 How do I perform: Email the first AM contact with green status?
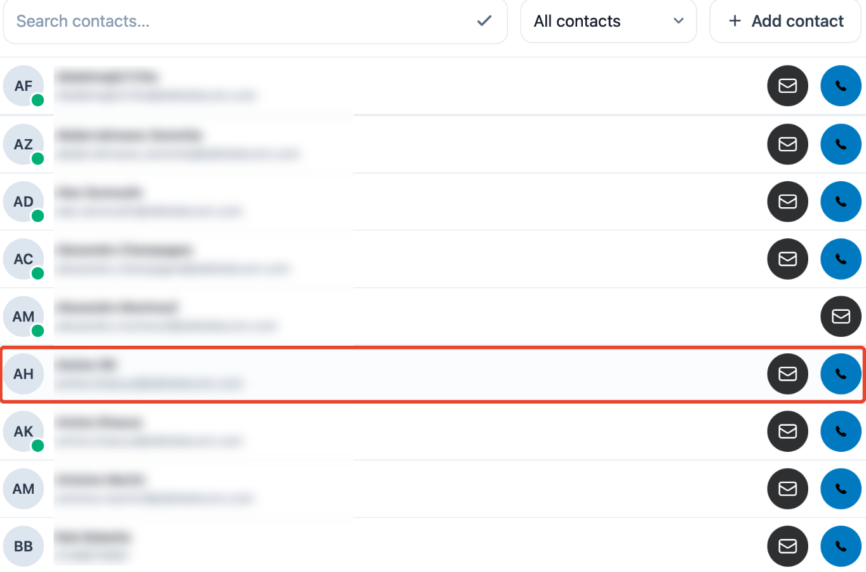tap(841, 317)
